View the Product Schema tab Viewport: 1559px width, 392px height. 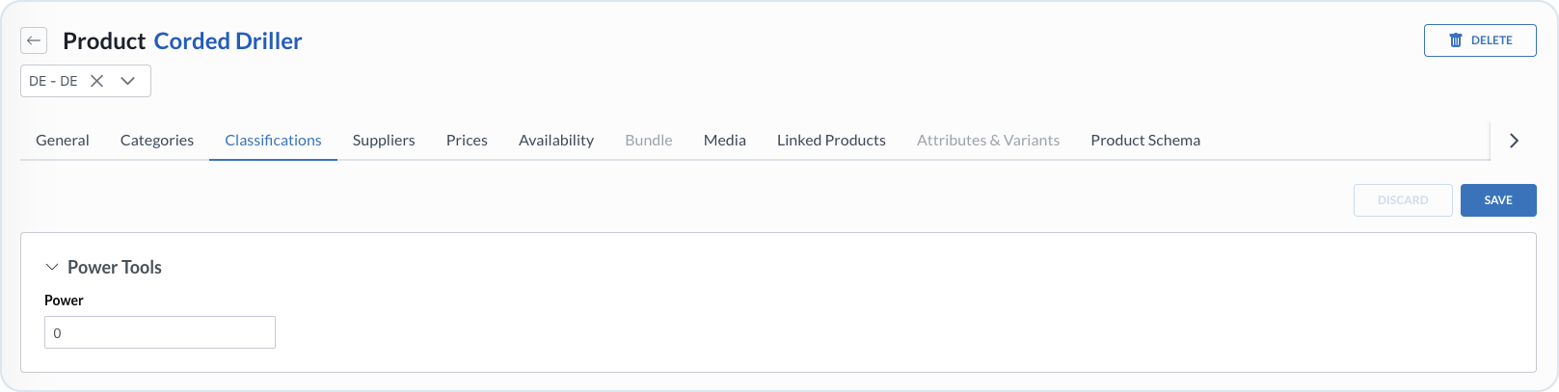click(1145, 141)
